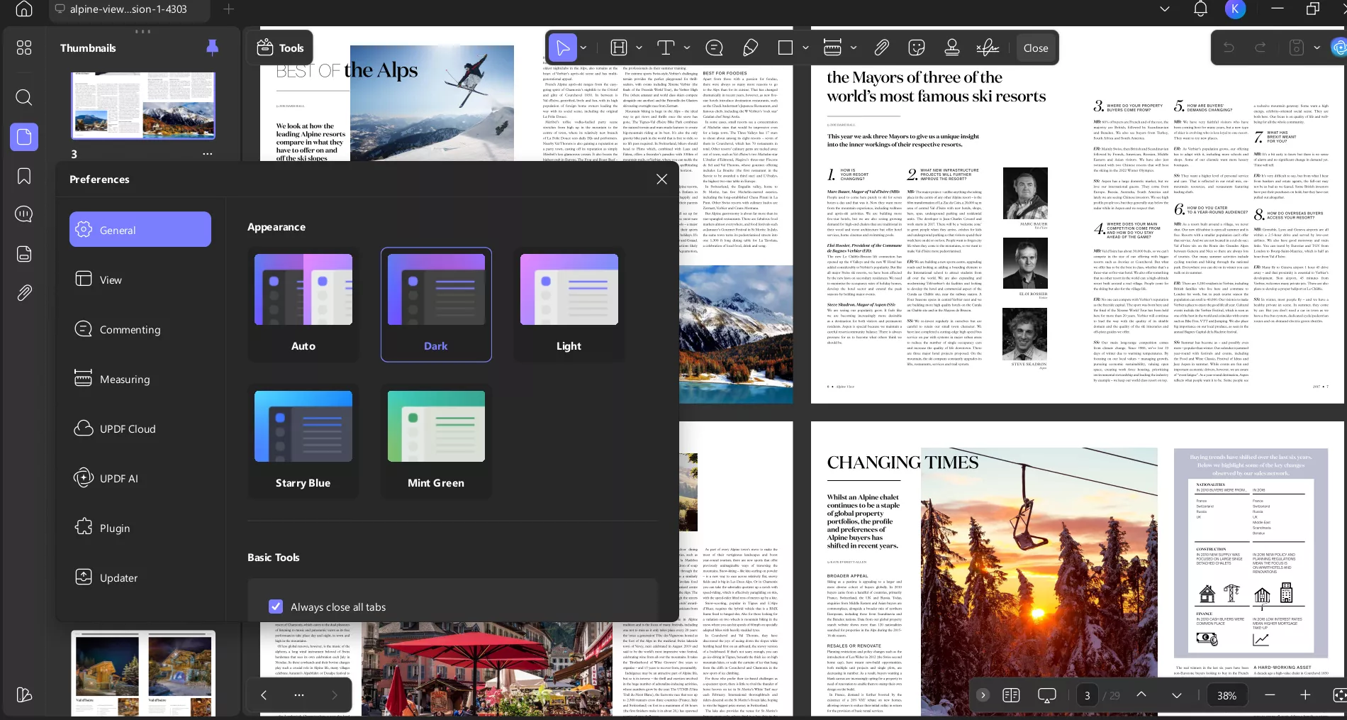Switch theme to Starry Blue
The height and width of the screenshot is (720, 1347).
[x=303, y=440]
